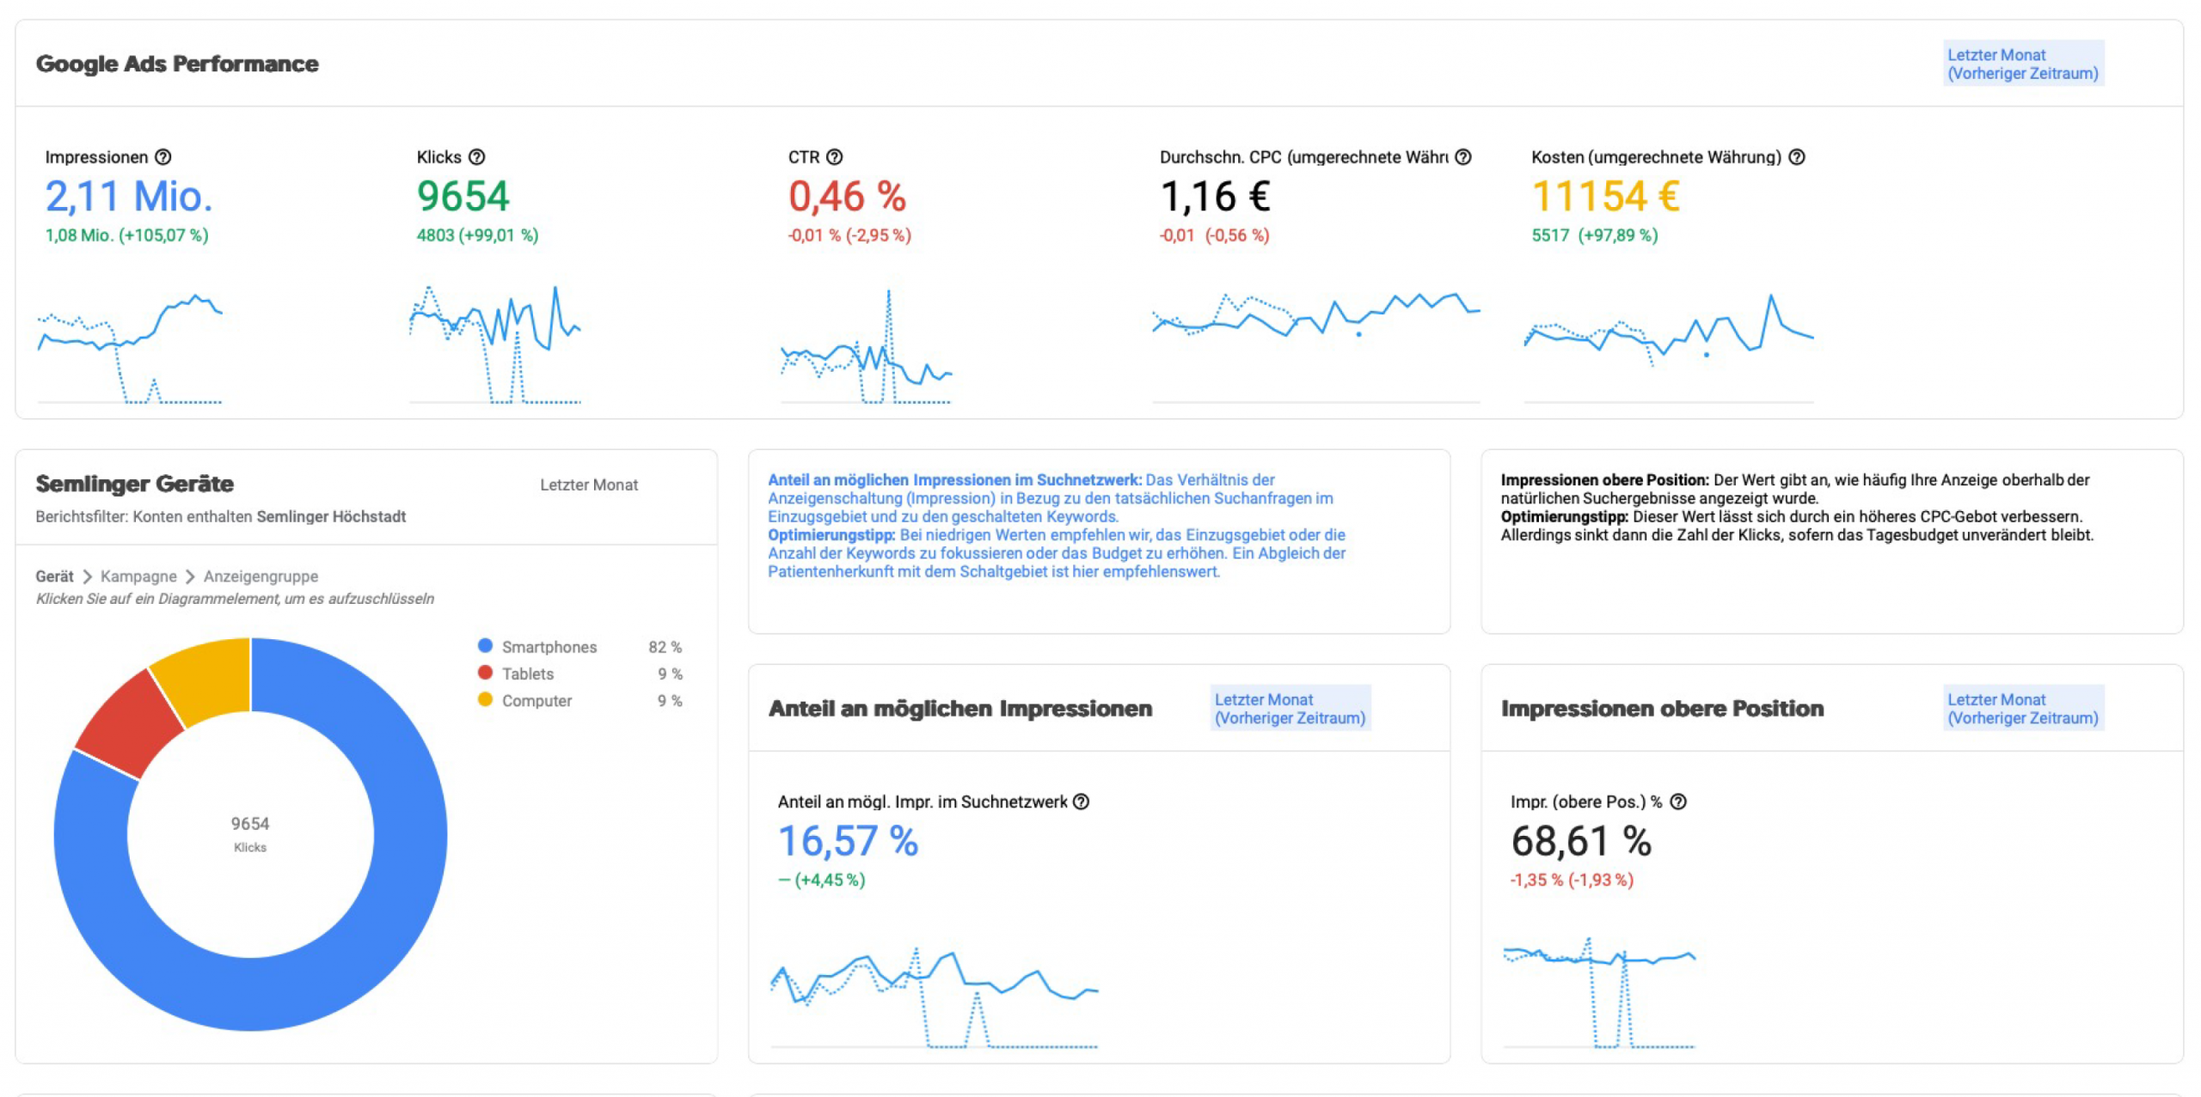Screen dimensions: 2201x1097
Task: Toggle the Smartphones legend blue dot
Action: click(x=485, y=646)
